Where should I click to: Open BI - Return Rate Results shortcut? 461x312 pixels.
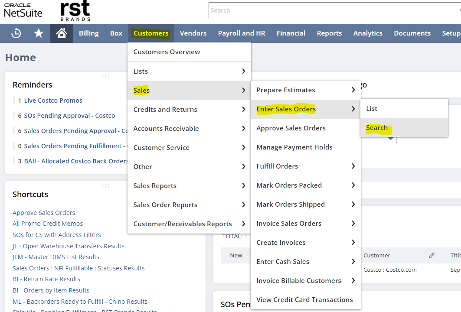coord(46,279)
